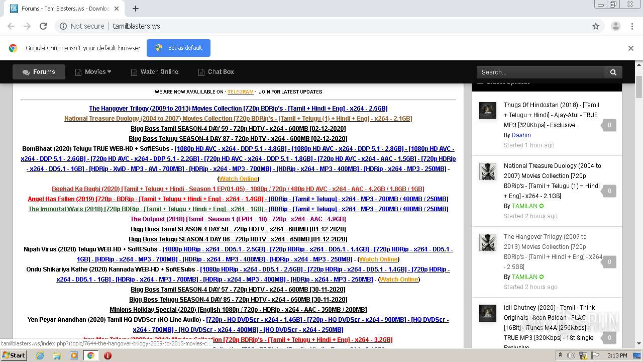
Task: Click the address bar URL tamilblasters.ws
Action: point(137,26)
